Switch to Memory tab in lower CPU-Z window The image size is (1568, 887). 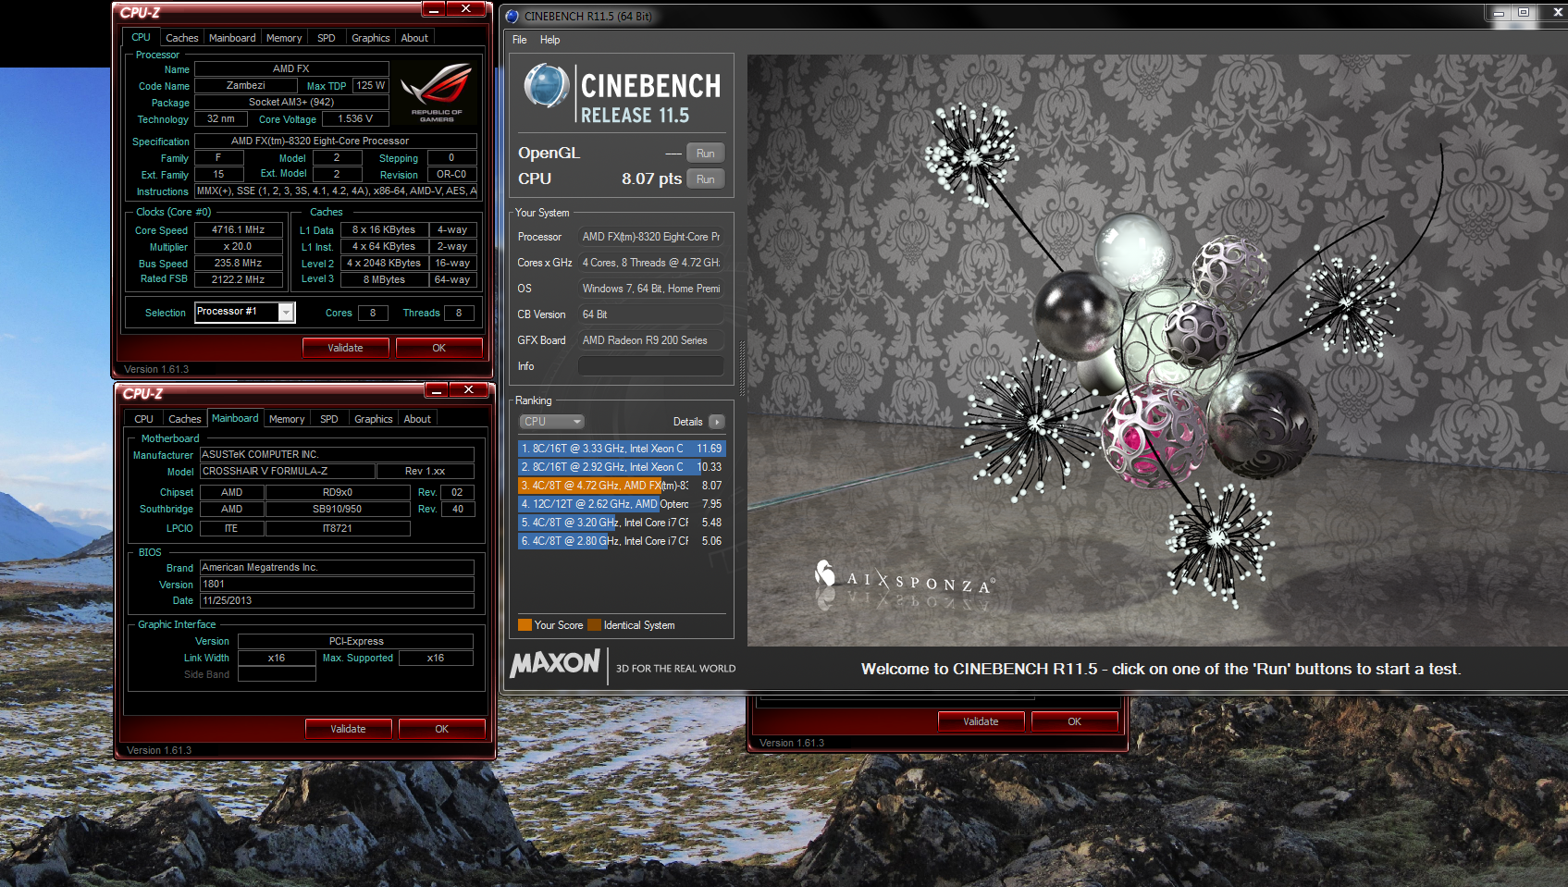pos(287,419)
